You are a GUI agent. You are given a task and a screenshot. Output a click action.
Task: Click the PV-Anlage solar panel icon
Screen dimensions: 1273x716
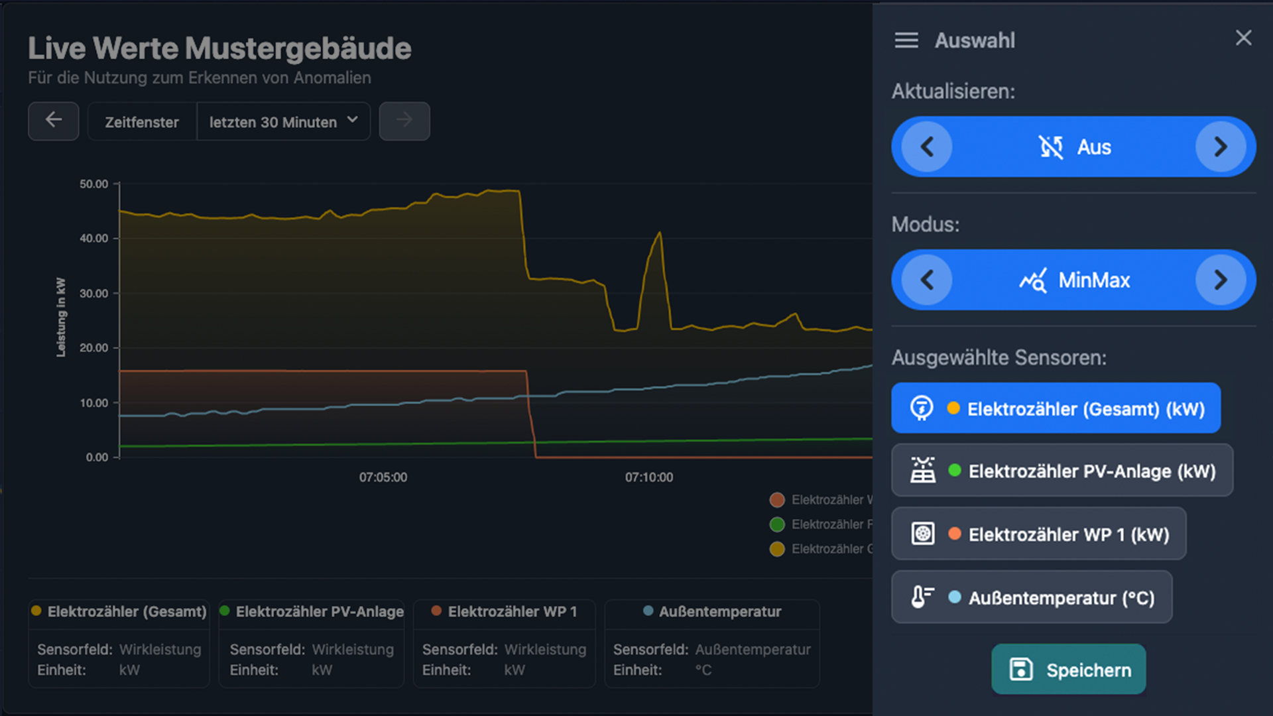[x=923, y=471]
